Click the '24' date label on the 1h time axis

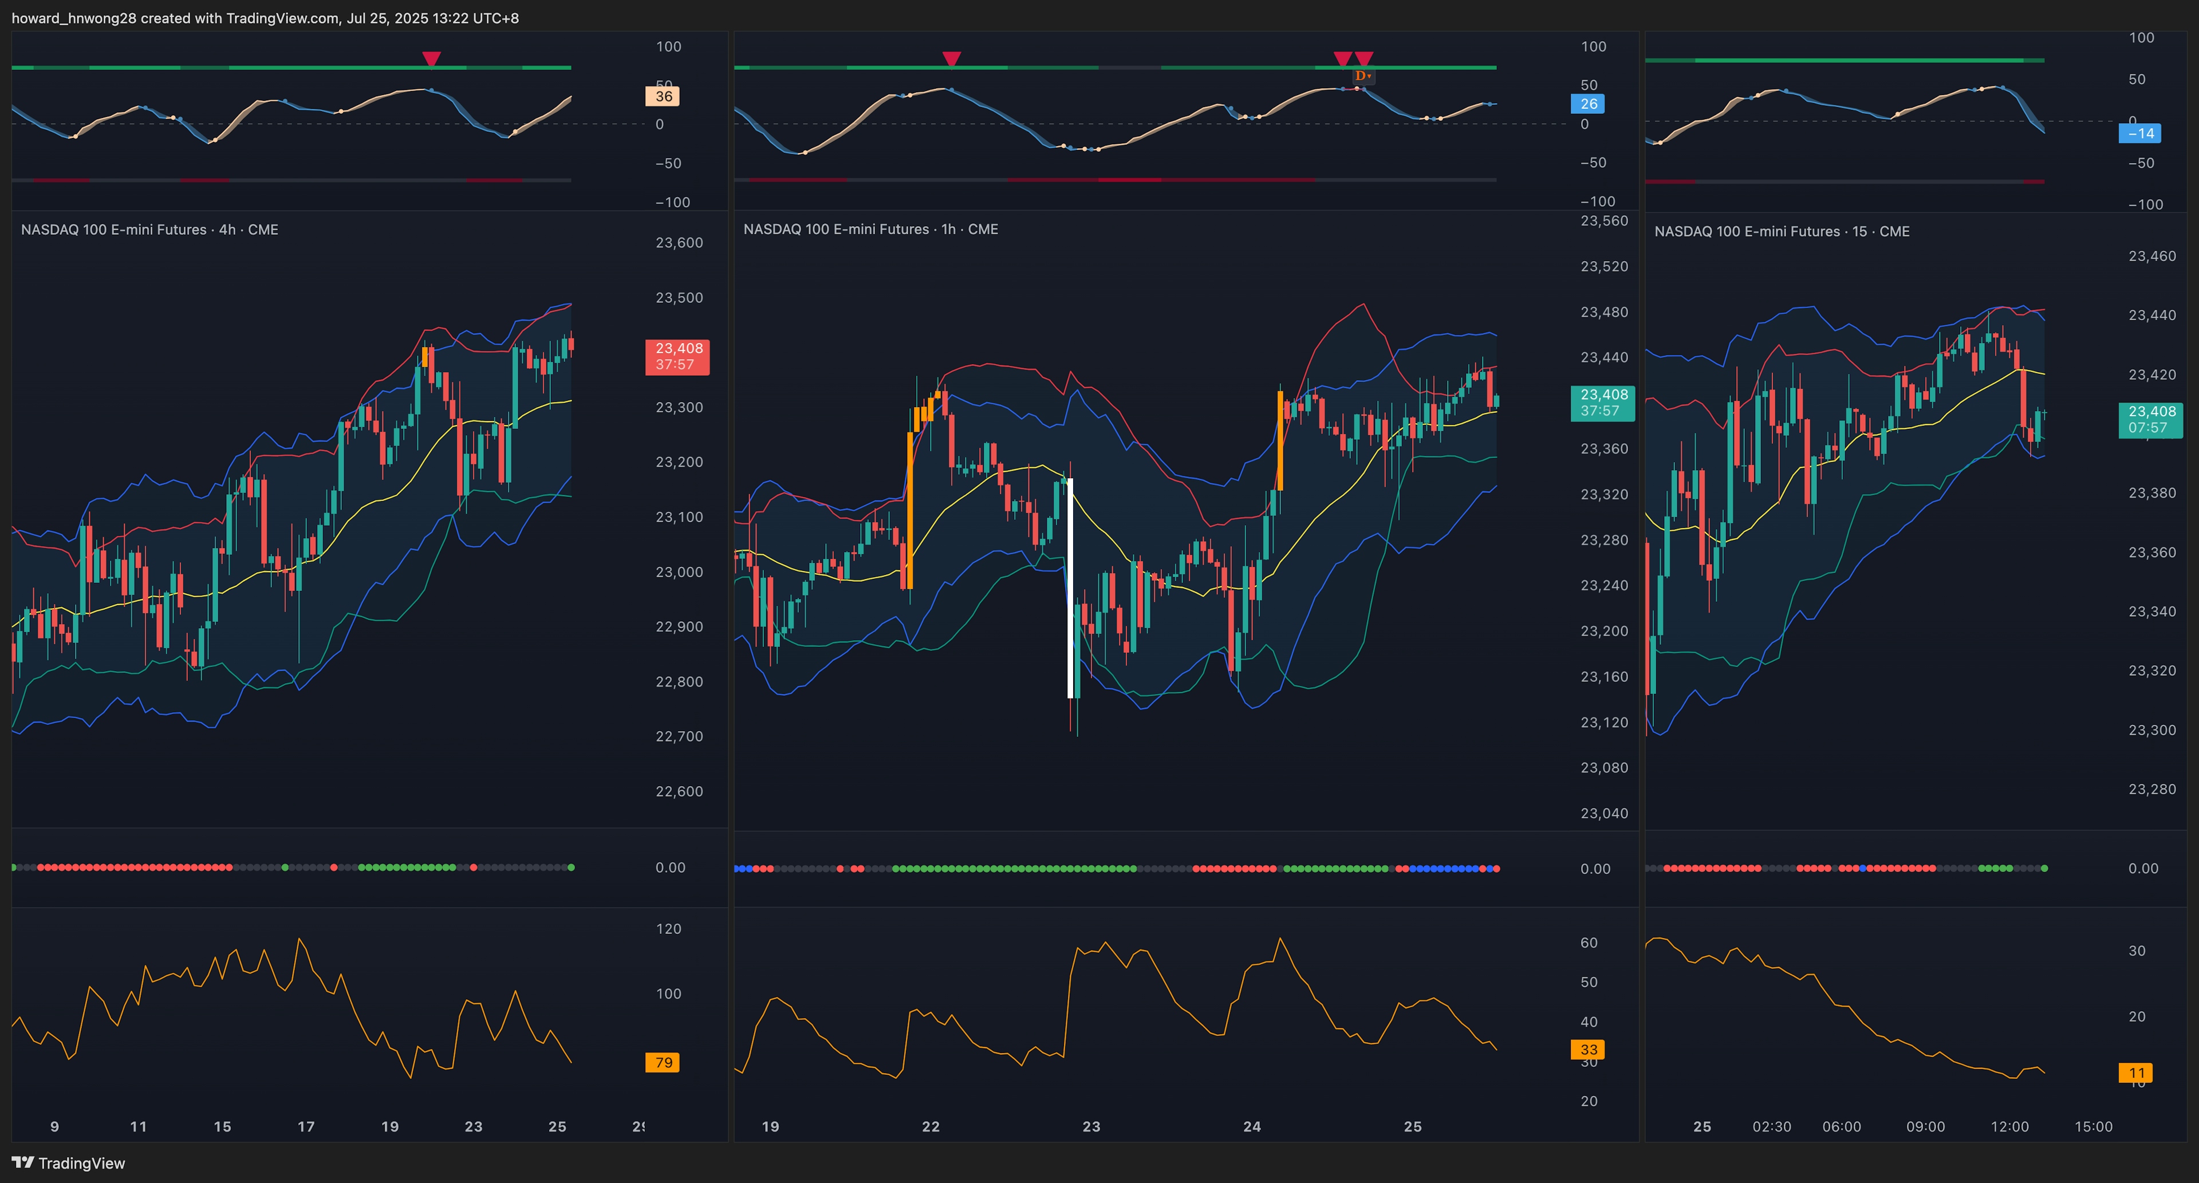point(1251,1127)
